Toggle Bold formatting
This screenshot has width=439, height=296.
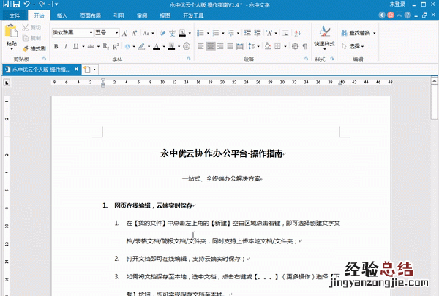55,46
